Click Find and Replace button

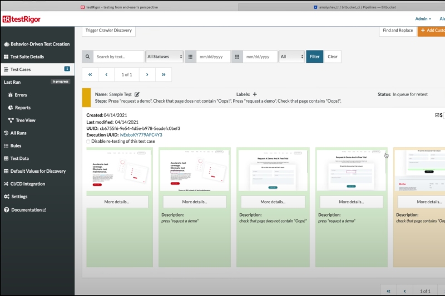click(398, 31)
